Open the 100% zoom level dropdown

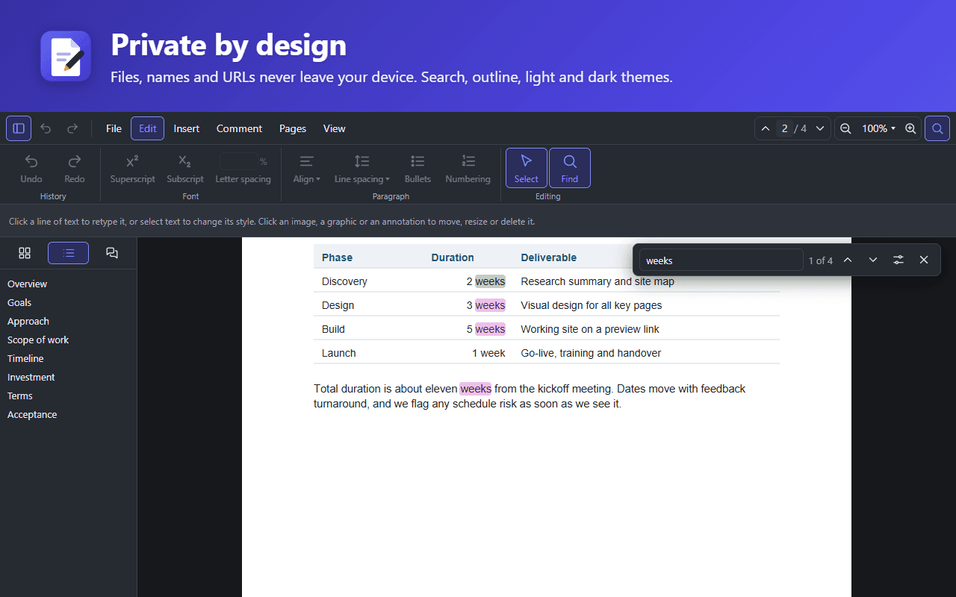pyautogui.click(x=878, y=128)
